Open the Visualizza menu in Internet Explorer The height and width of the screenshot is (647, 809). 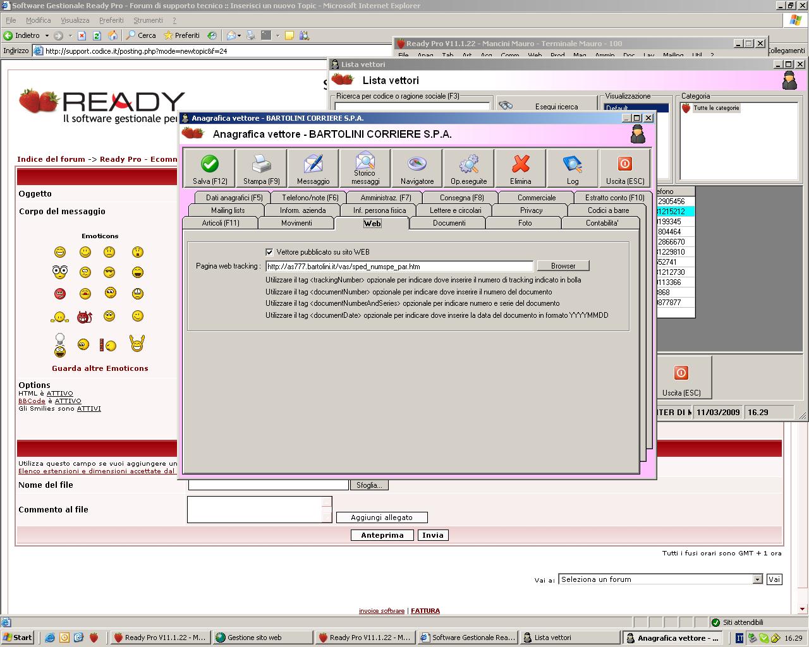(75, 20)
